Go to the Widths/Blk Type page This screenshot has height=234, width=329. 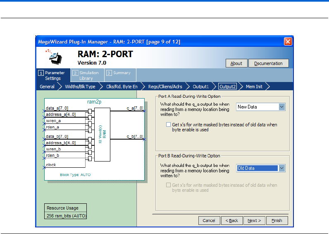(x=80, y=87)
